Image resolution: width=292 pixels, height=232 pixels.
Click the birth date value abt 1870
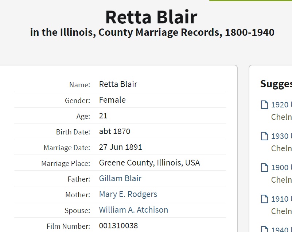pyautogui.click(x=114, y=132)
